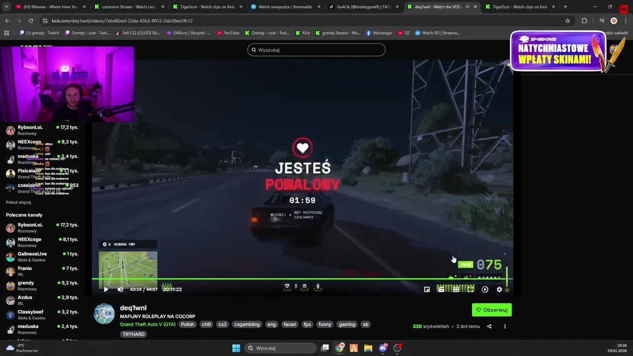The height and width of the screenshot is (356, 633).
Task: Open grendy channel in sidebar
Action: pyautogui.click(x=42, y=286)
